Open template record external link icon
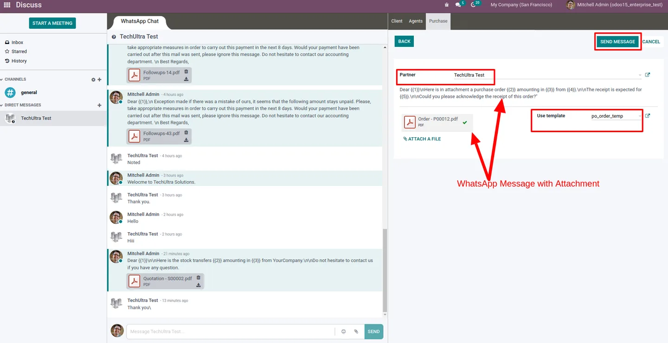This screenshot has height=343, width=668. pyautogui.click(x=648, y=116)
